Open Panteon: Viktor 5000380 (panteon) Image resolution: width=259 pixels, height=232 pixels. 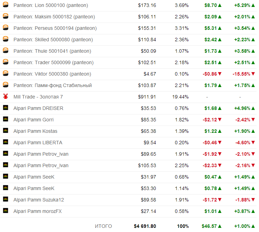click(x=52, y=74)
